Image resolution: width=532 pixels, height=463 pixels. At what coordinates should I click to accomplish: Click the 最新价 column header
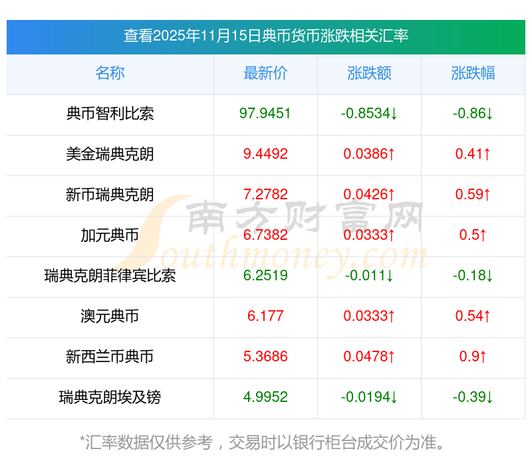click(x=265, y=73)
